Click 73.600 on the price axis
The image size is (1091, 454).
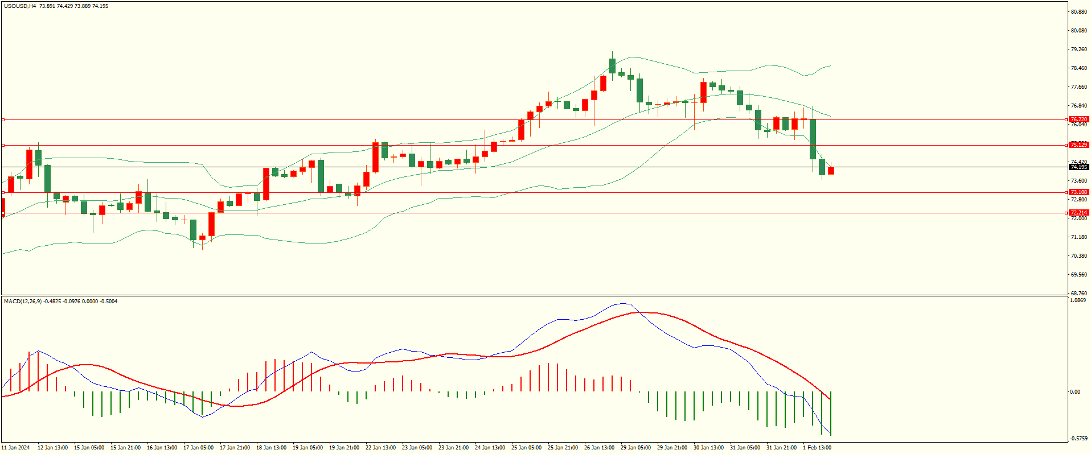1080,181
